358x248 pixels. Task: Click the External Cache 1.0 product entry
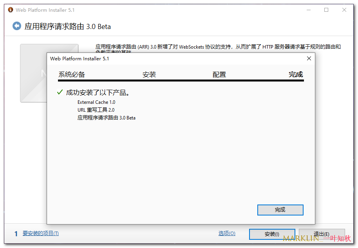(96, 102)
